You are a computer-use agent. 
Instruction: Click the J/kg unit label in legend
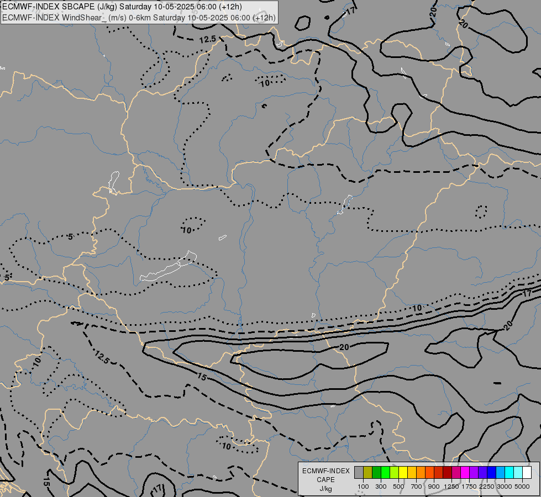point(325,489)
